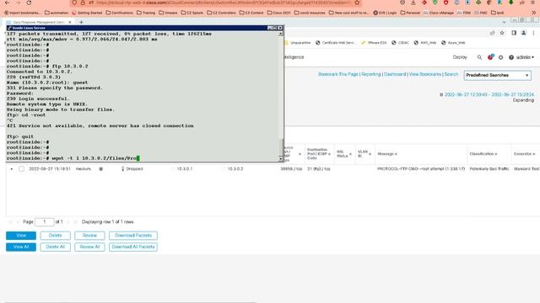Go back using the browser back arrow

point(8,3)
